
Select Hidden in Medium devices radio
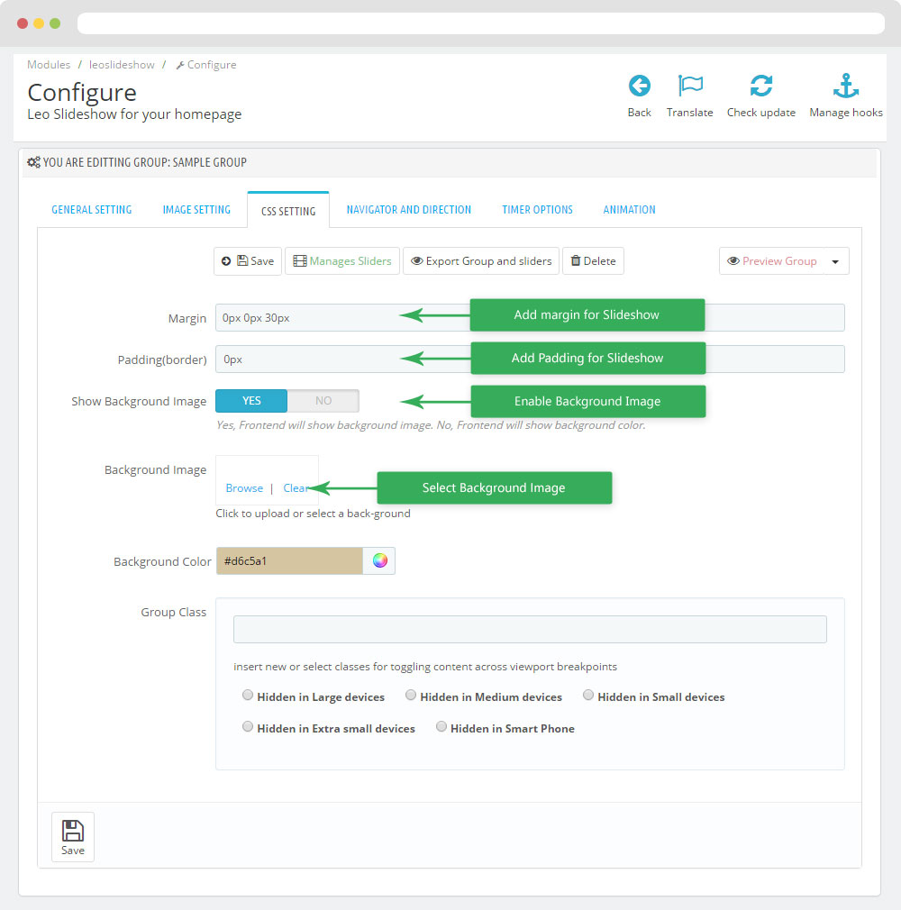tap(411, 695)
